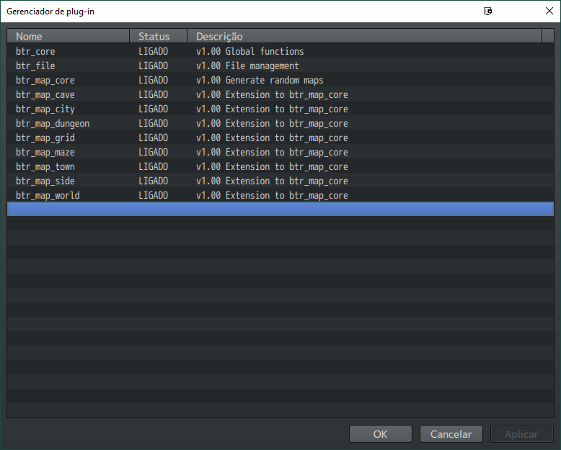The image size is (561, 450).
Task: Sort by the Nome column header
Action: (x=69, y=36)
